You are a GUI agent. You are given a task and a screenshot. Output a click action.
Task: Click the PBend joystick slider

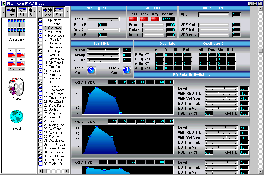(103, 50)
